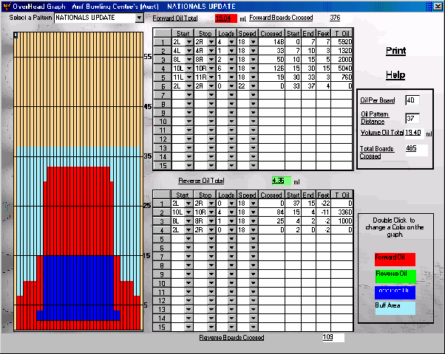This screenshot has width=445, height=354.
Task: Expand reverse row 3 Stop dropdown 8R
Action: (211, 221)
